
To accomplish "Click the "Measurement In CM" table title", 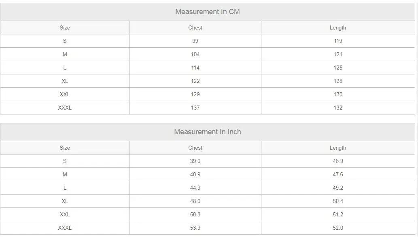I will 208,12.
